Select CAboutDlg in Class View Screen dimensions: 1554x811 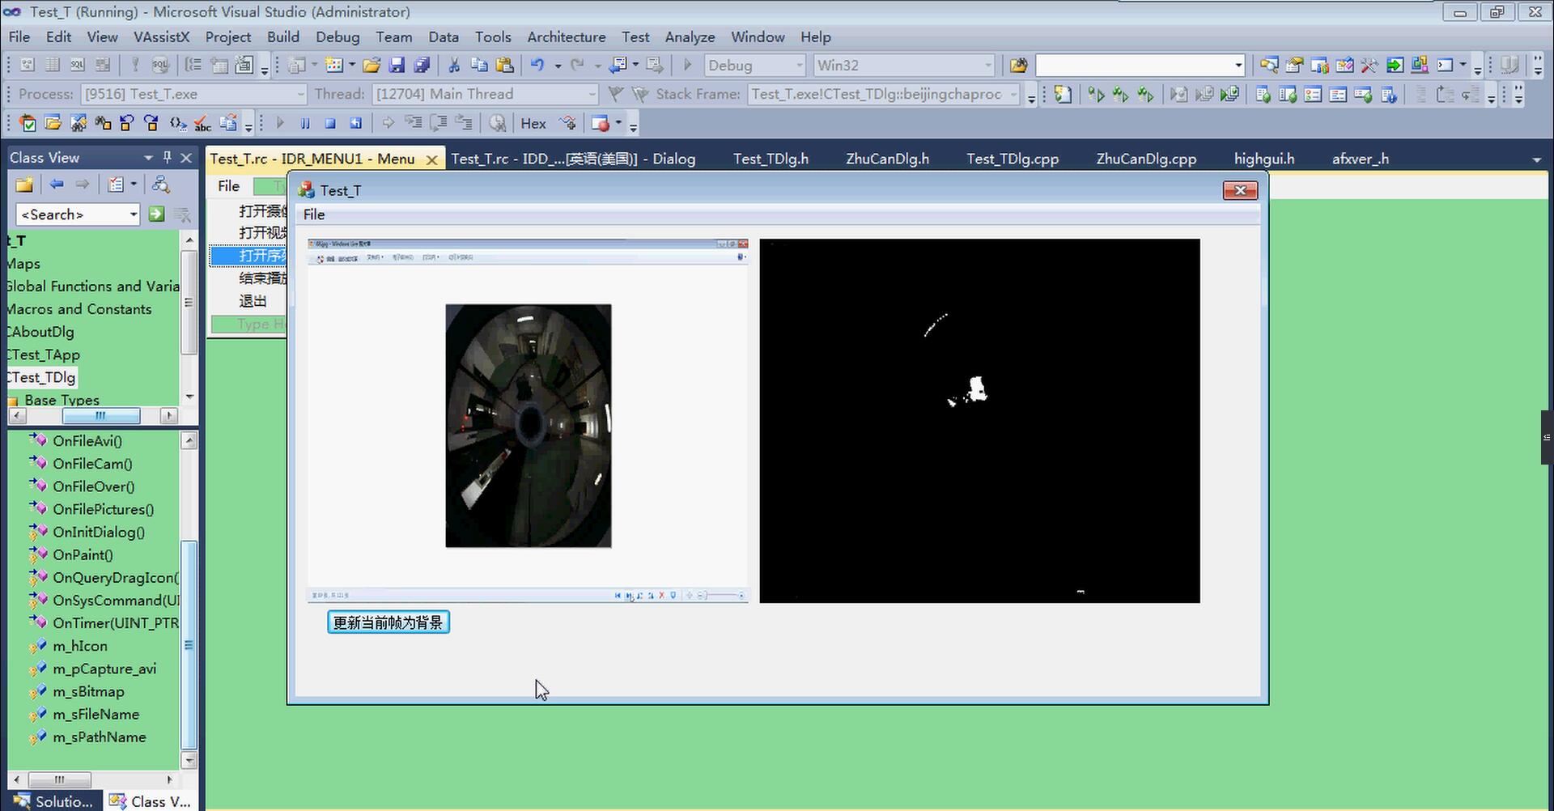click(x=40, y=332)
